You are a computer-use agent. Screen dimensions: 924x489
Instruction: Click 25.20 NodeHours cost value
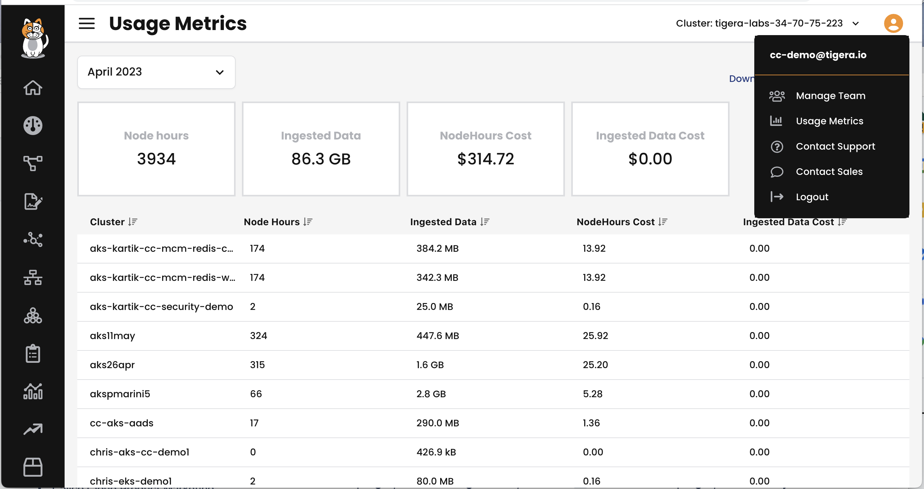click(595, 365)
